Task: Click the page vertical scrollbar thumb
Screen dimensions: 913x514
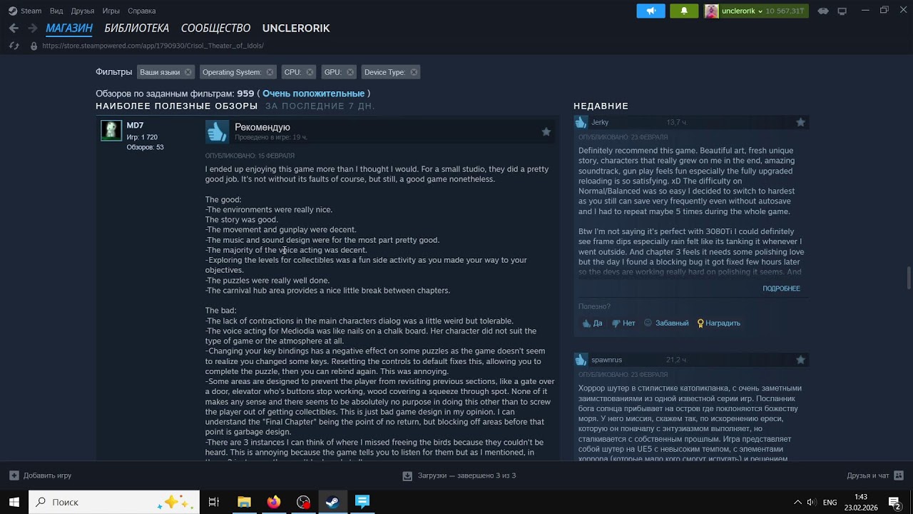Action: tap(909, 278)
